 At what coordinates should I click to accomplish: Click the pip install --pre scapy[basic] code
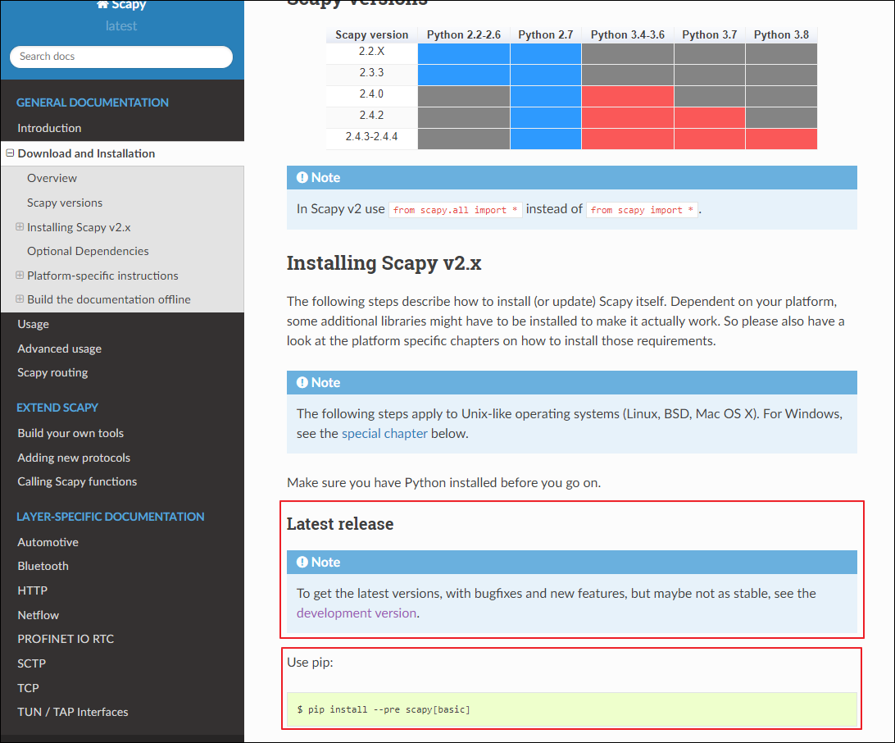384,710
